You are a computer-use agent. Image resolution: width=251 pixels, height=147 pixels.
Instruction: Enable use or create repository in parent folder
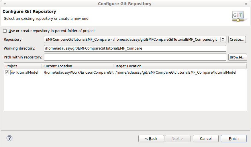click(x=5, y=31)
